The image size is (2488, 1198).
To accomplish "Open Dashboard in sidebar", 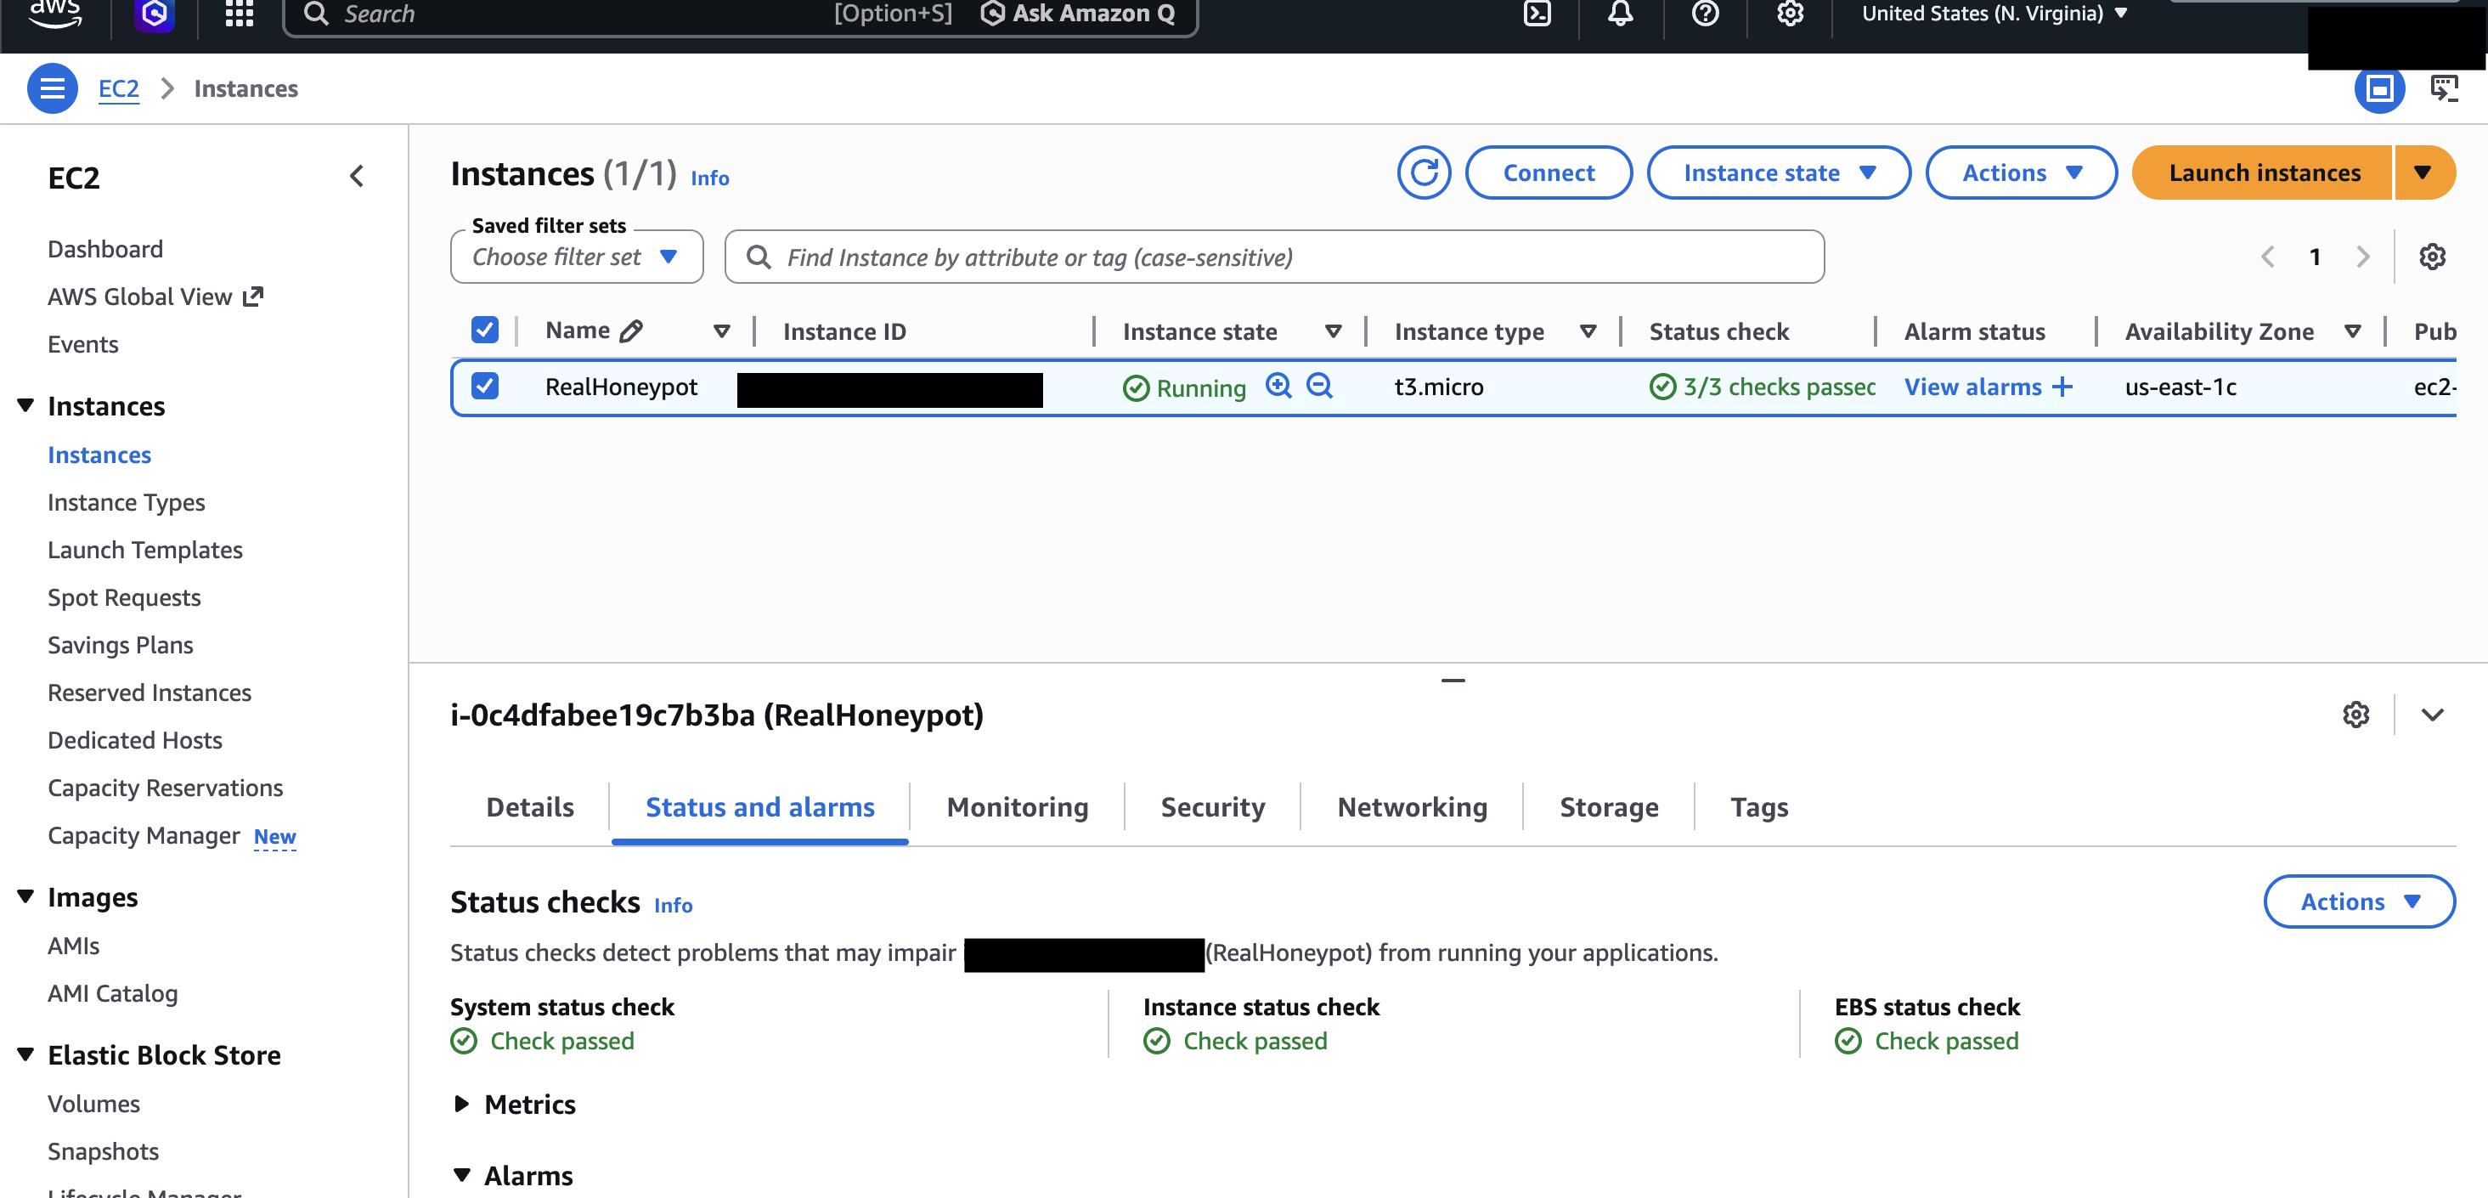I will (105, 249).
